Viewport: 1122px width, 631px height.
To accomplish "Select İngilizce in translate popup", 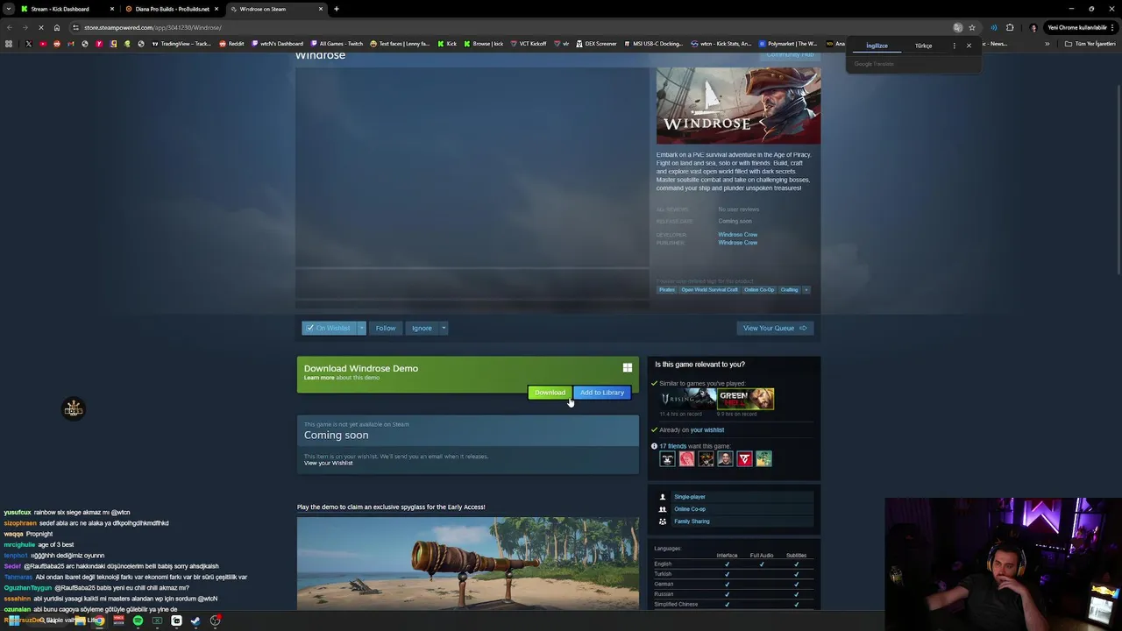I will [x=877, y=46].
